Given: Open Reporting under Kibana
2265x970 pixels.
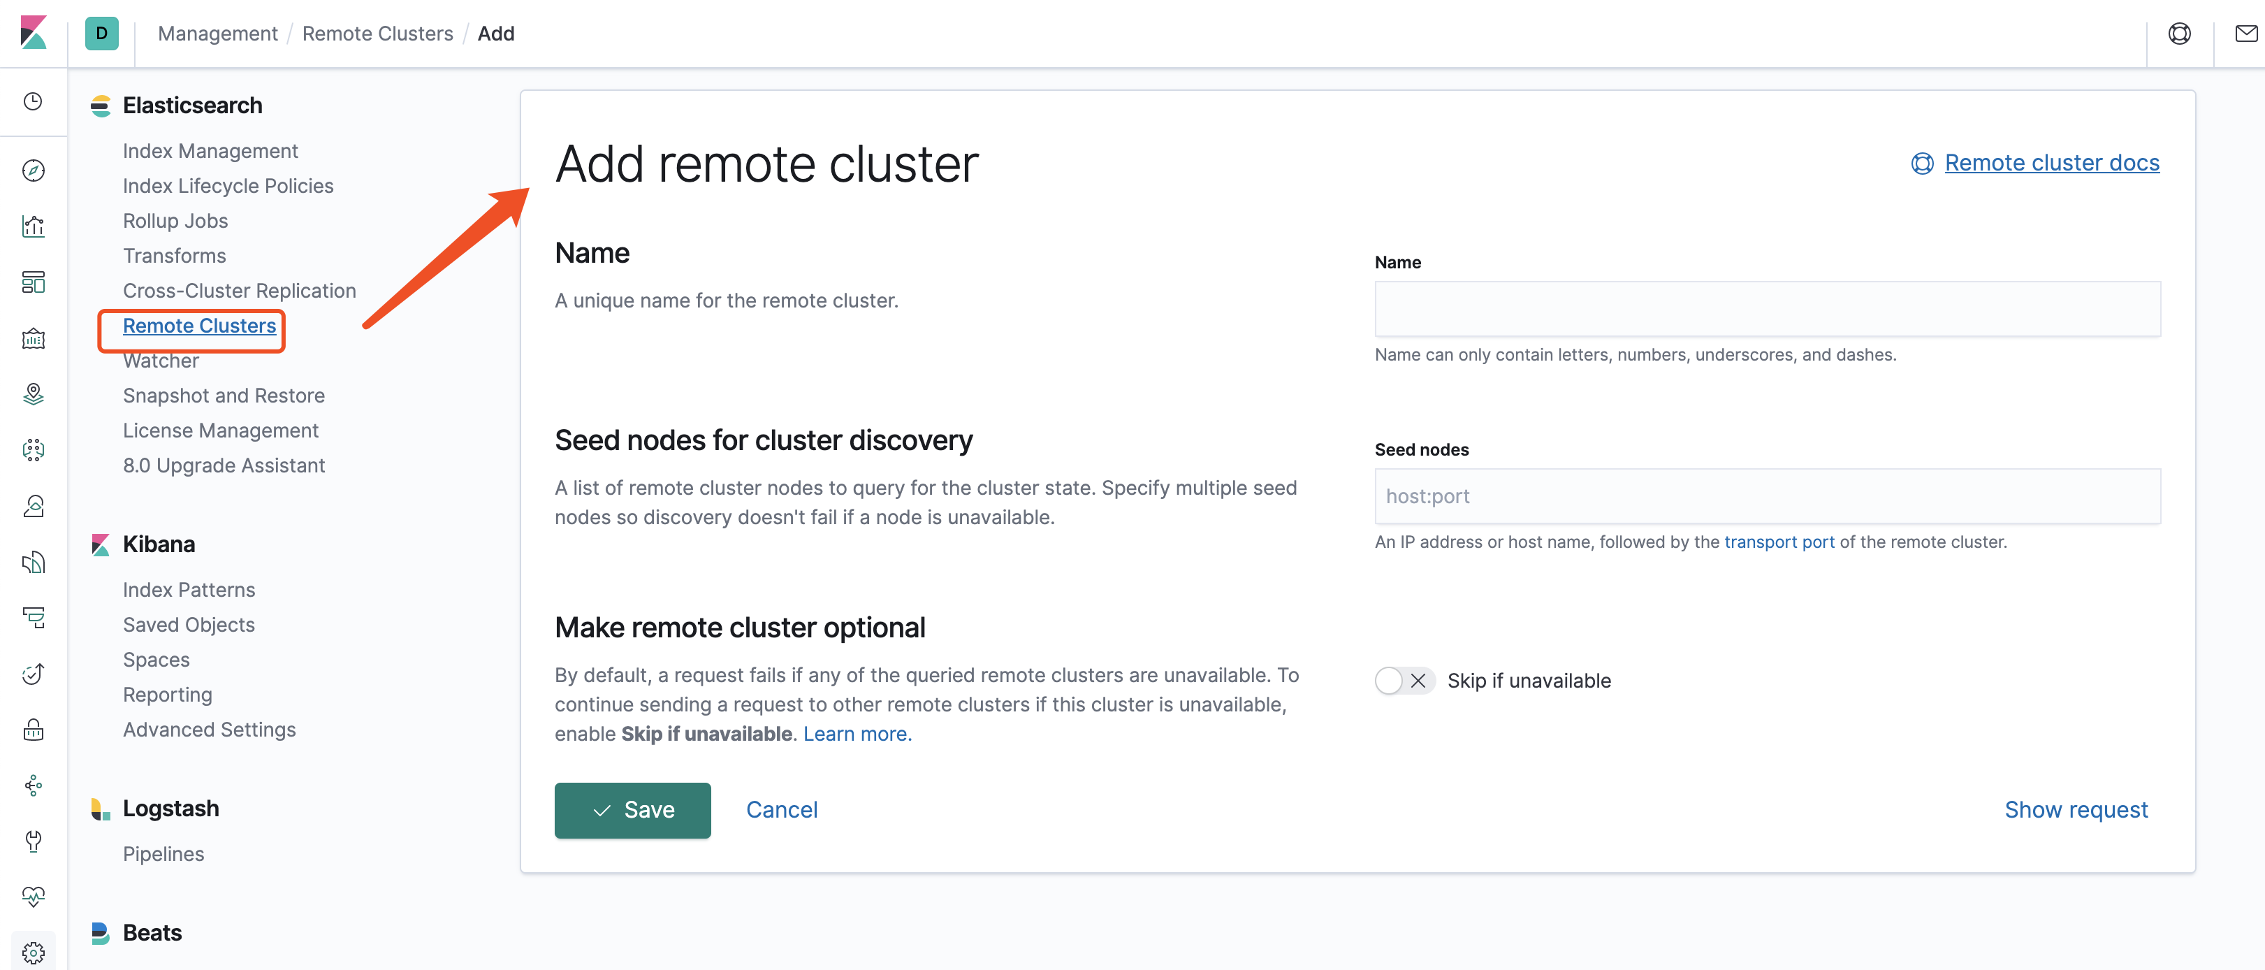Looking at the screenshot, I should coord(167,695).
